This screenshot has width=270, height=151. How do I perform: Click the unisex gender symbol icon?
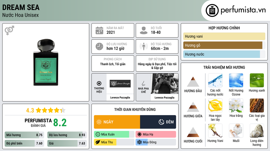coord(9,30)
